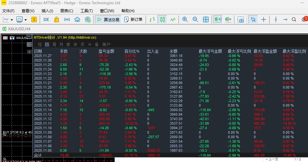Go to previous page via 上一页
This screenshot has width=308, height=162.
pyautogui.click(x=272, y=159)
